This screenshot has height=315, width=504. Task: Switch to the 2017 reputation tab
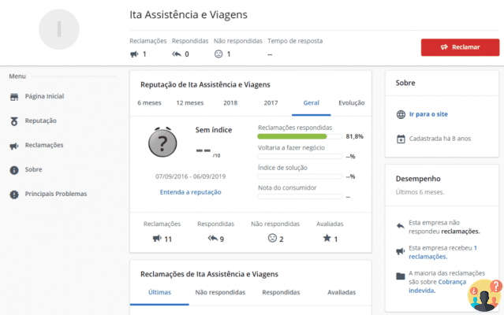point(271,103)
